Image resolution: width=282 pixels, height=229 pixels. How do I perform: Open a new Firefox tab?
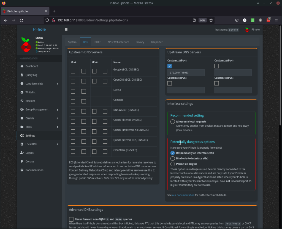tap(54, 11)
